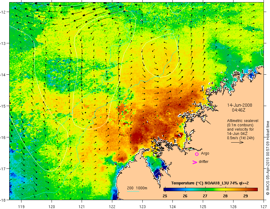Click the longitude axis label 123
Image resolution: width=270 pixels, height=209 pixels.
pyautogui.click(x=142, y=207)
